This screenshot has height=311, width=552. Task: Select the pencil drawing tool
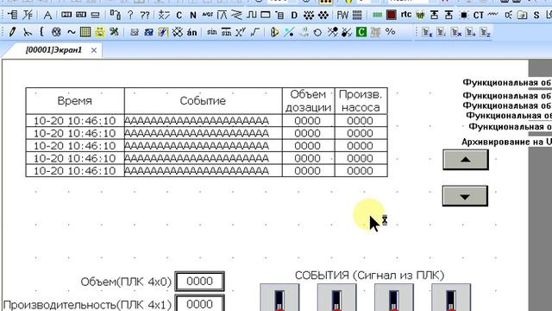tap(12, 32)
